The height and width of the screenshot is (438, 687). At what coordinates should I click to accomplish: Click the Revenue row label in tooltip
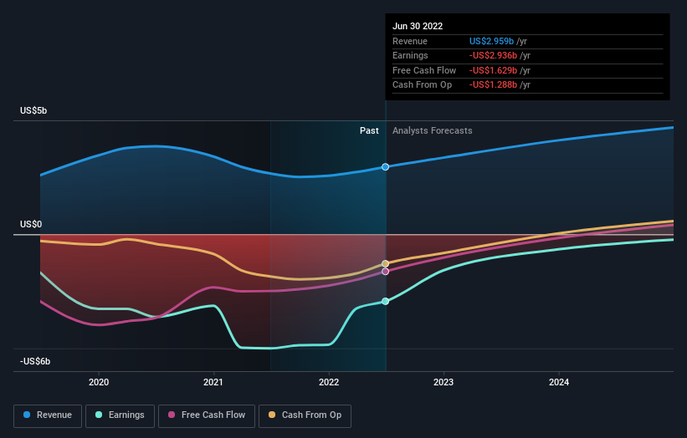[x=410, y=41]
